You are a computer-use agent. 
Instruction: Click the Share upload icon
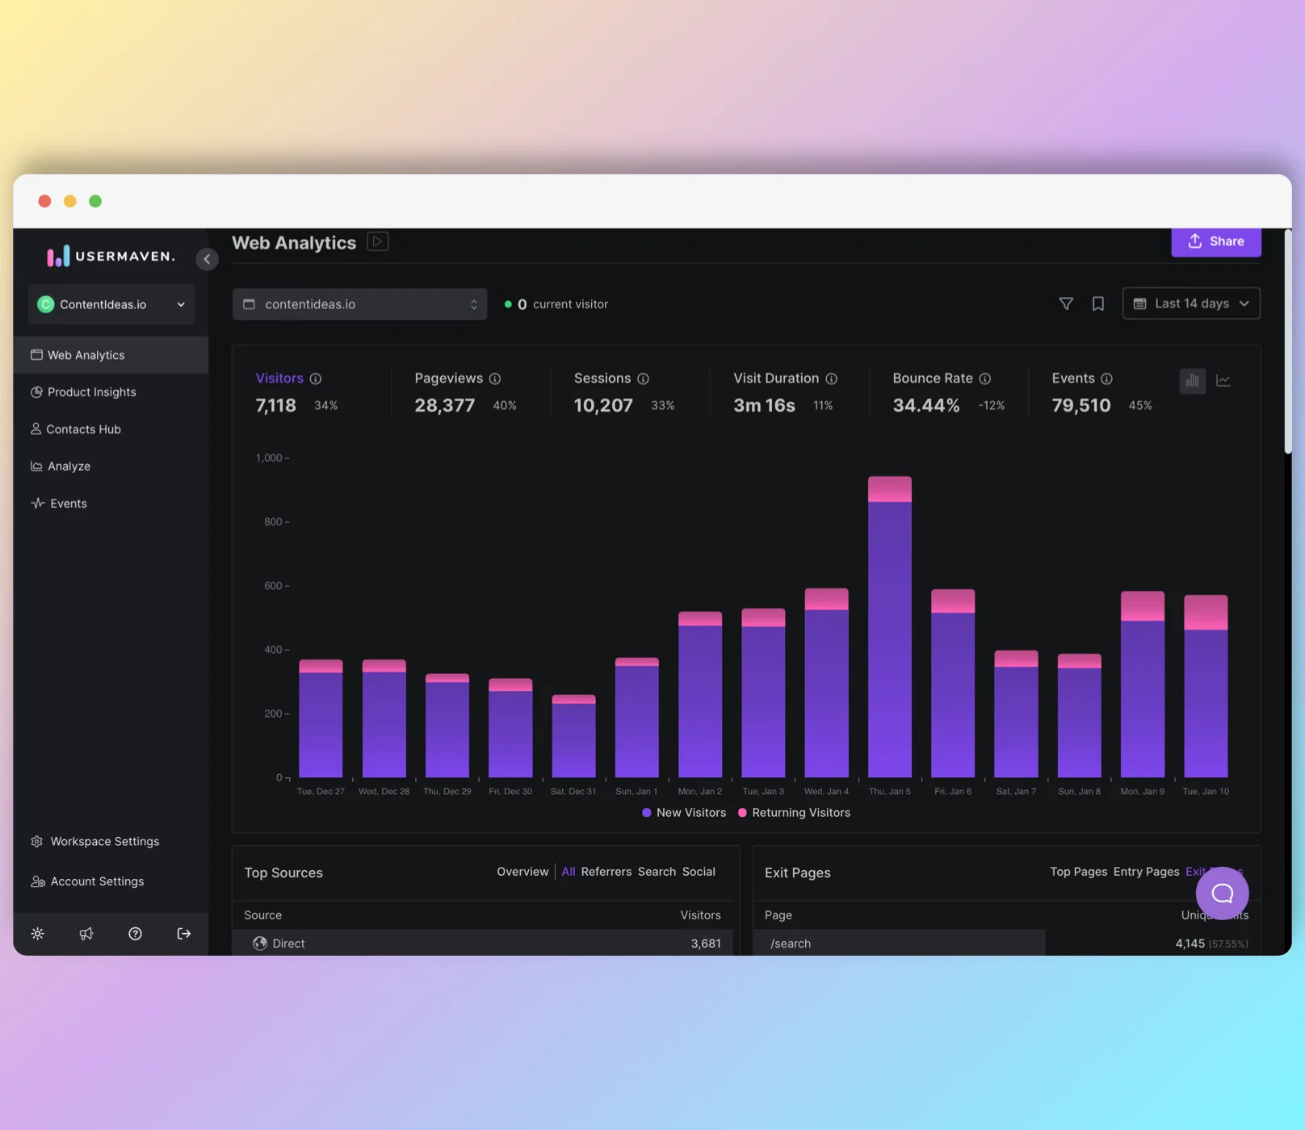1195,241
